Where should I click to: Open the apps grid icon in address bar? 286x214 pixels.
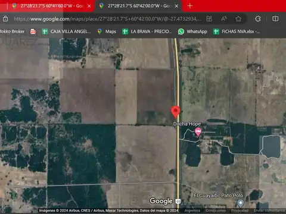pos(209,19)
